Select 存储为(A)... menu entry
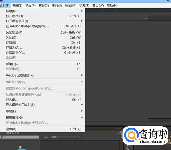 [x=45, y=47]
